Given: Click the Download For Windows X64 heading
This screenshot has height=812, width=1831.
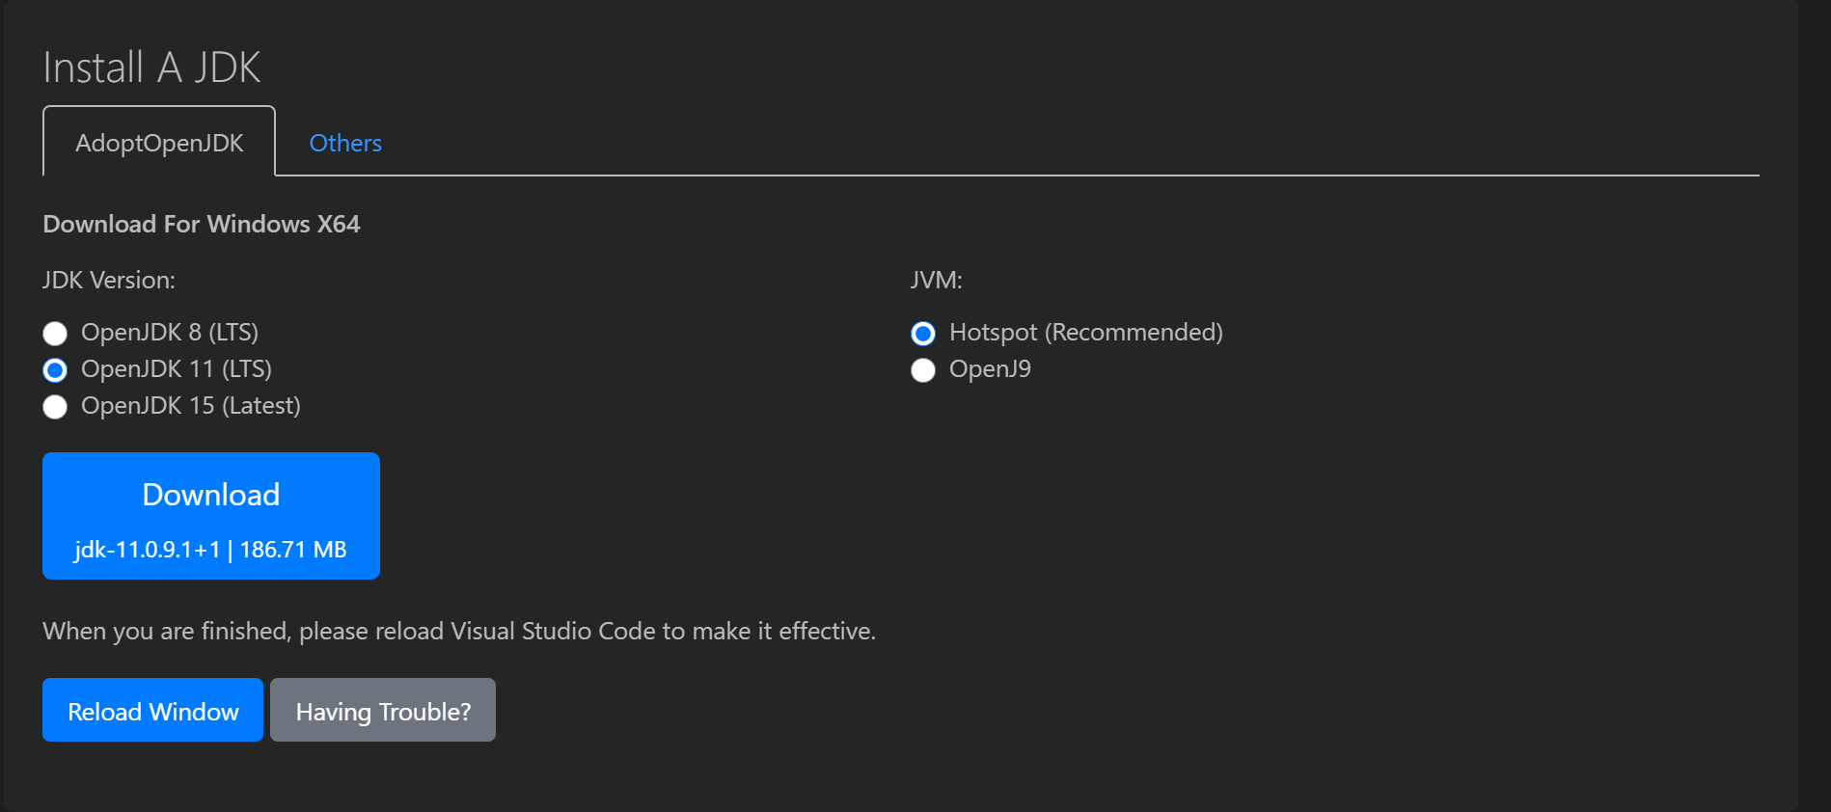Looking at the screenshot, I should point(202,224).
